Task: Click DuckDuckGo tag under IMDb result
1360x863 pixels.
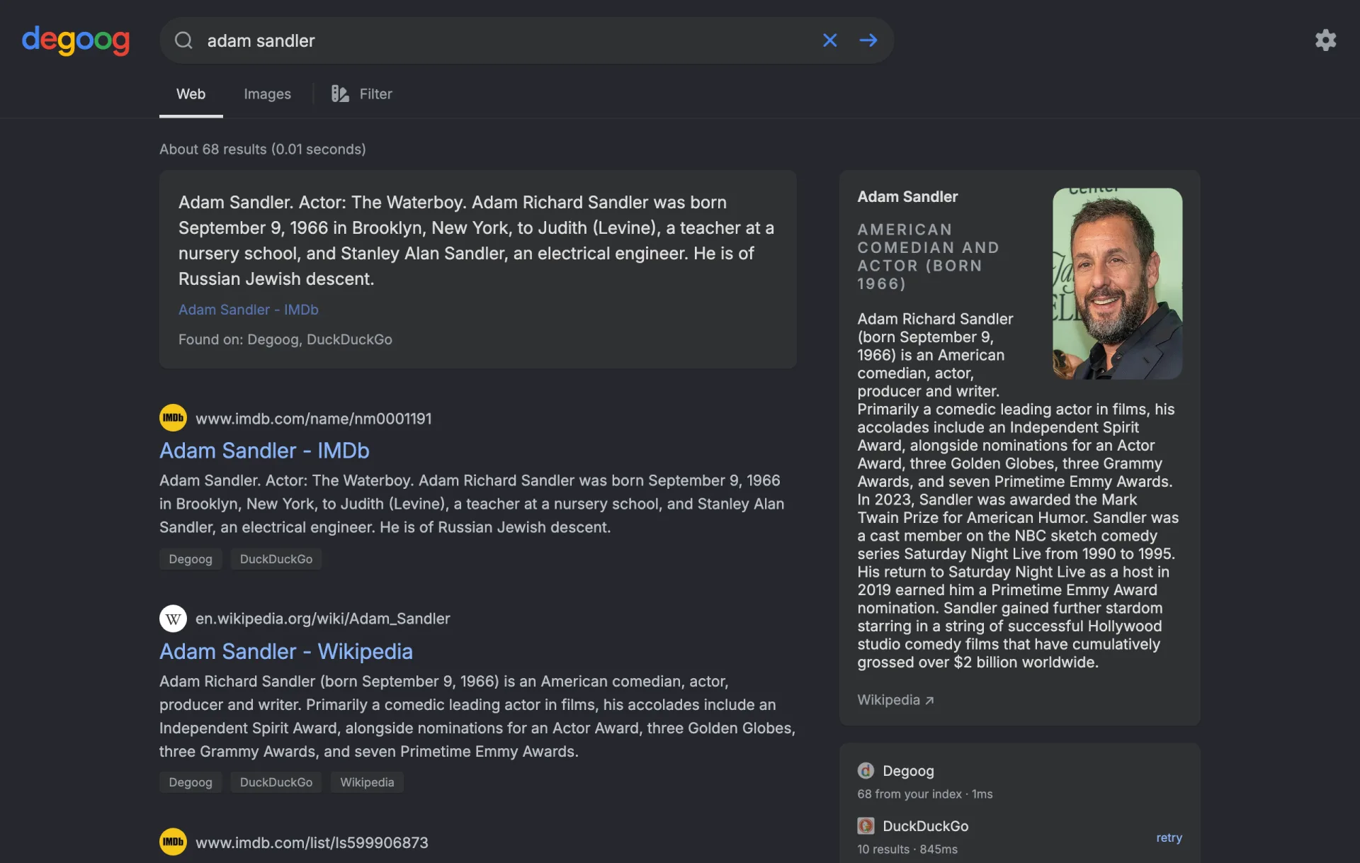Action: 276,559
